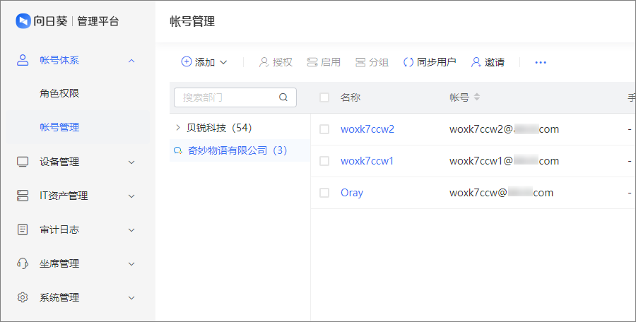Click the IT资产管理 server icon
636x322 pixels.
(x=23, y=196)
